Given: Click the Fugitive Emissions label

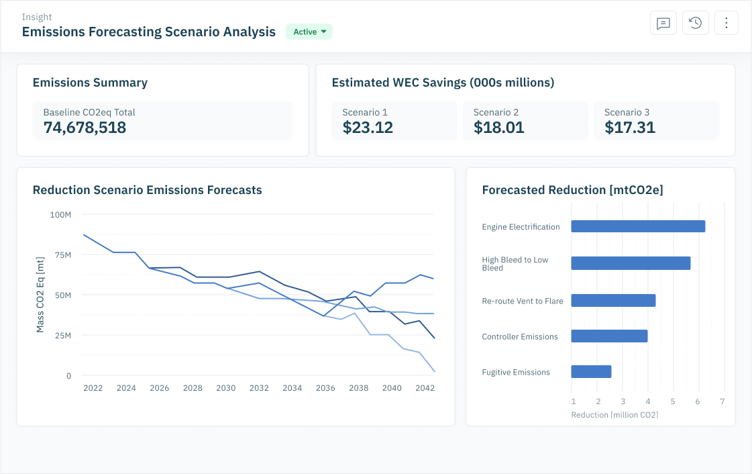Looking at the screenshot, I should point(516,373).
